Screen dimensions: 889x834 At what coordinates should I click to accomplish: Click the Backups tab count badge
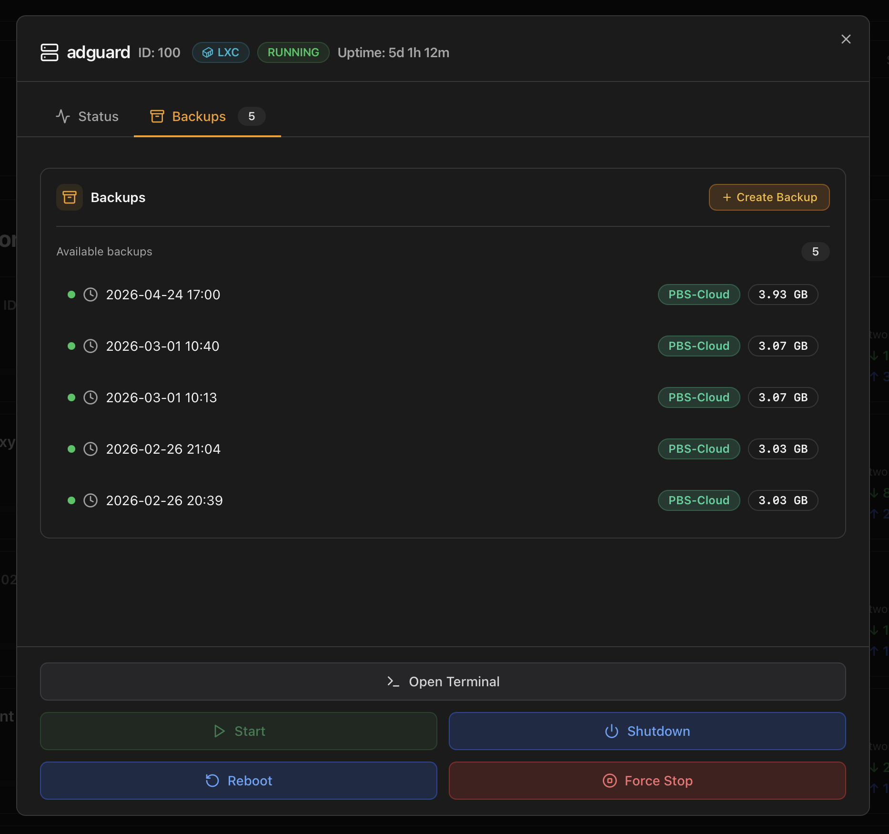point(252,116)
